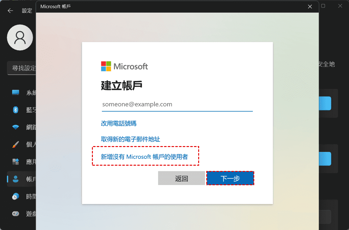Click 新增沒有 Microsoft 帳戶的使用者 link
The image size is (349, 230).
pyautogui.click(x=145, y=157)
